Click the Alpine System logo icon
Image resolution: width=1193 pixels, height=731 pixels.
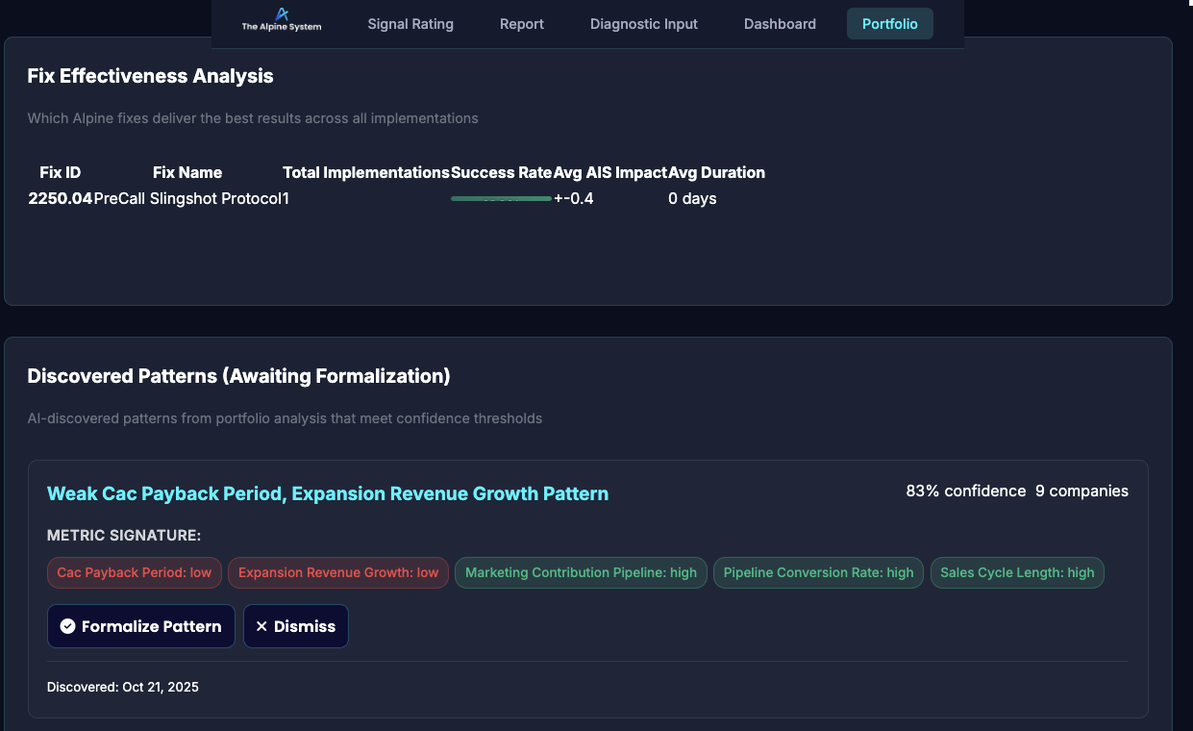coord(281,16)
